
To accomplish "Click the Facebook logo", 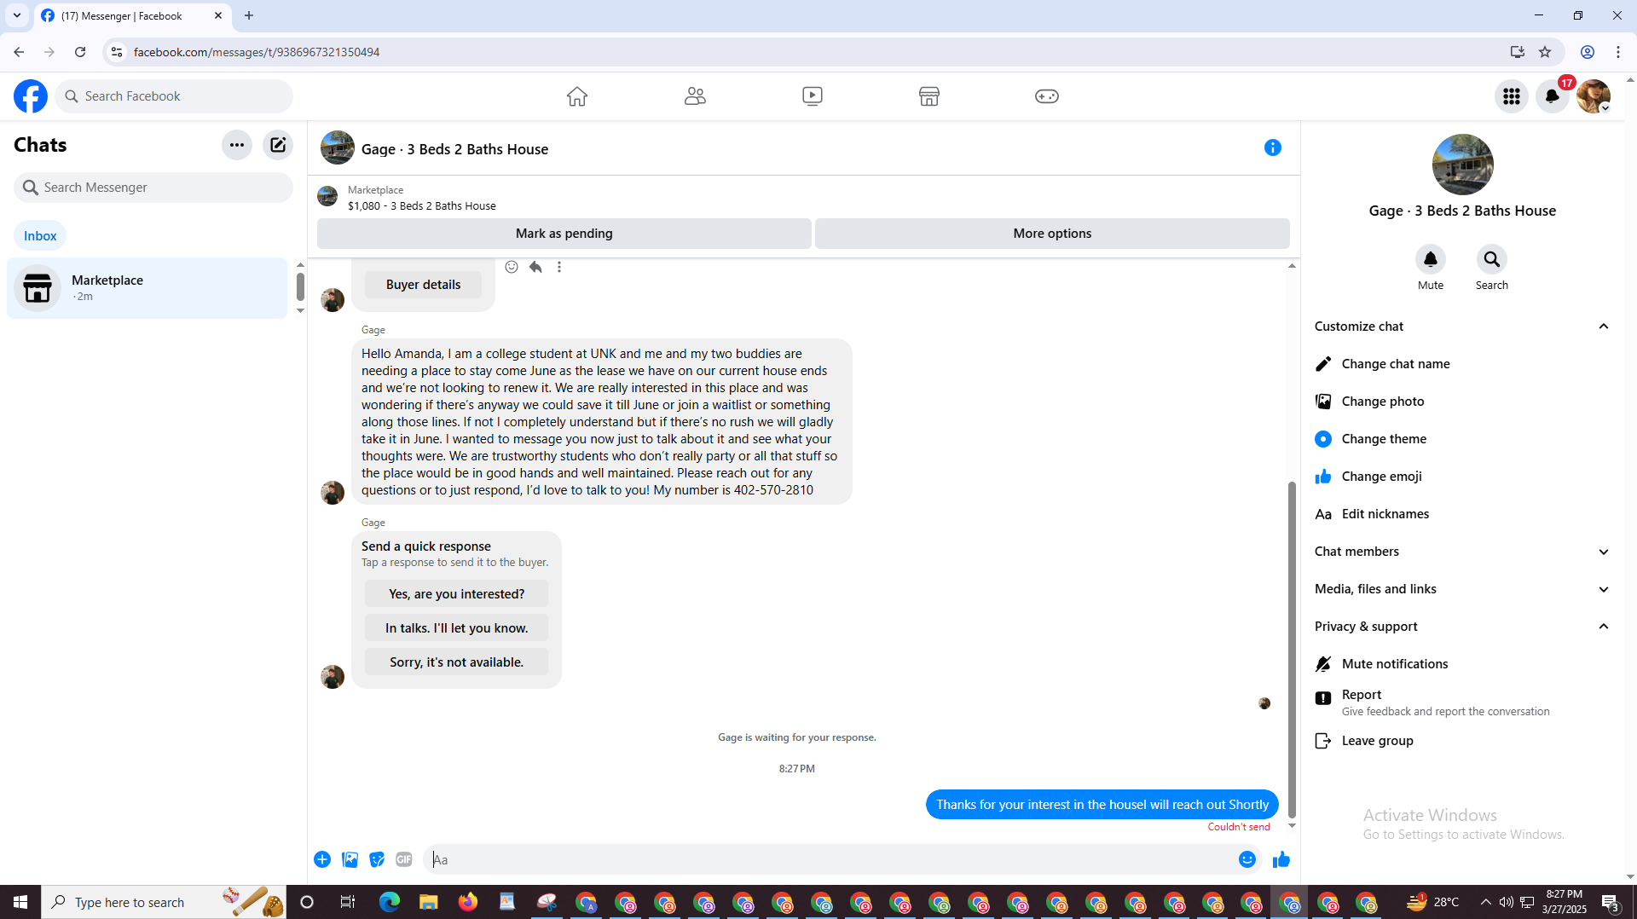I will [x=31, y=96].
